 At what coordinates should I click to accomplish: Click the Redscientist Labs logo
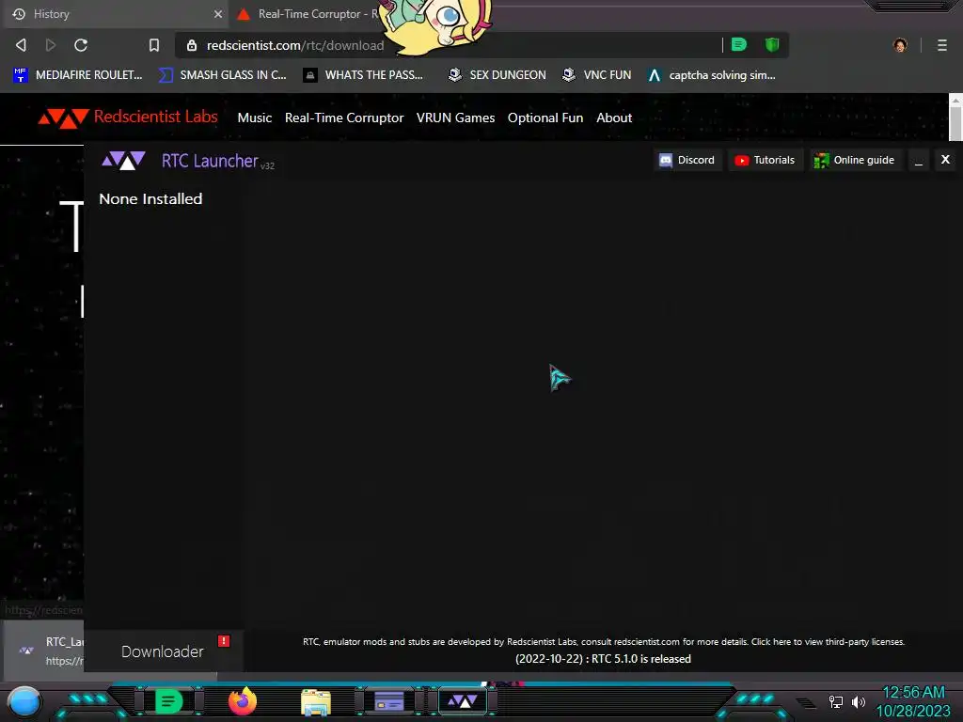click(x=128, y=118)
